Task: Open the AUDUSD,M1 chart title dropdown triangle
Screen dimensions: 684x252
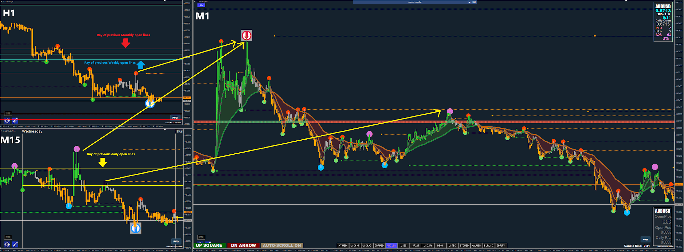Action: point(195,2)
